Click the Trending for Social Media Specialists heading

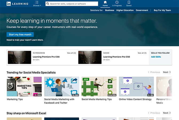[31, 73]
